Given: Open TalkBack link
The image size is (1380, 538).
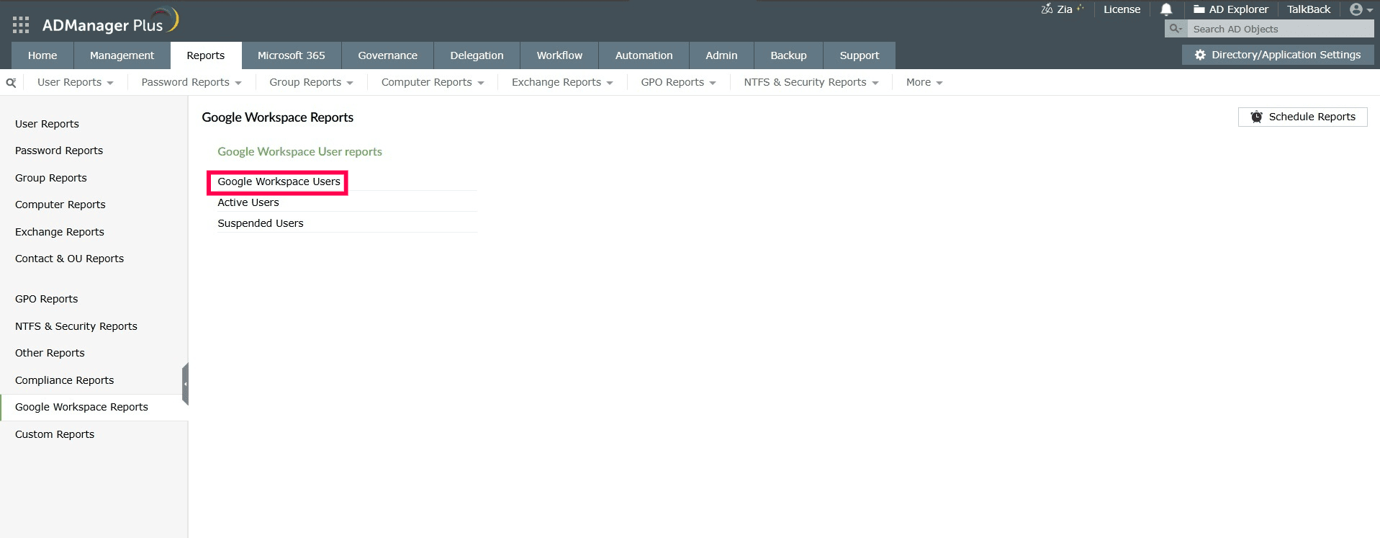Looking at the screenshot, I should coord(1308,9).
